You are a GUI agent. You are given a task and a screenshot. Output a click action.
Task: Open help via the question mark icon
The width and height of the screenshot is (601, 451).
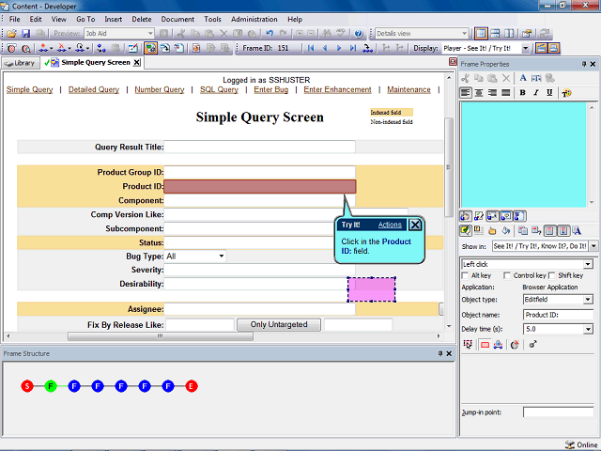(x=359, y=34)
